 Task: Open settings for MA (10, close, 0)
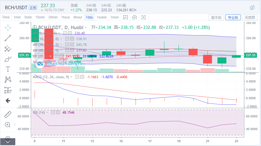[x=67, y=39]
